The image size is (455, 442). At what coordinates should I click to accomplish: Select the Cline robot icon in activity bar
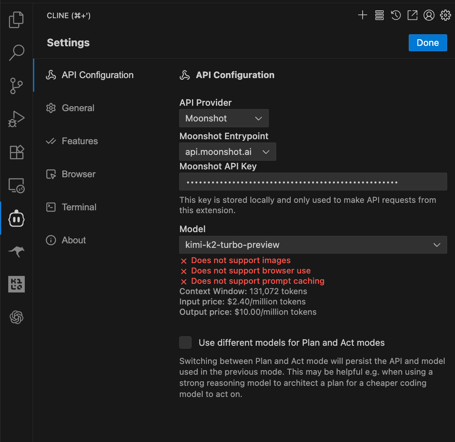tap(16, 218)
